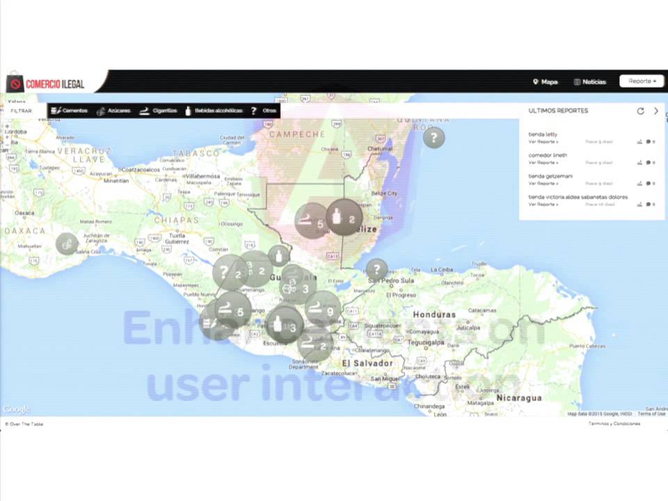
Task: Open the sugar marker in Oaxaca
Action: coord(67,244)
